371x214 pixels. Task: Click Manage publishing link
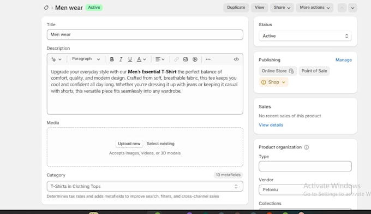(x=344, y=60)
